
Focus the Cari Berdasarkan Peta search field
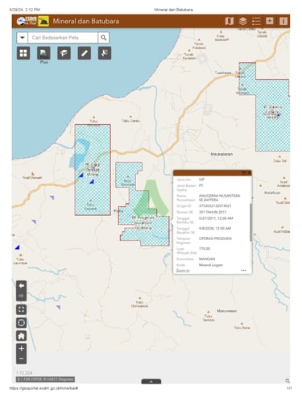(63, 38)
